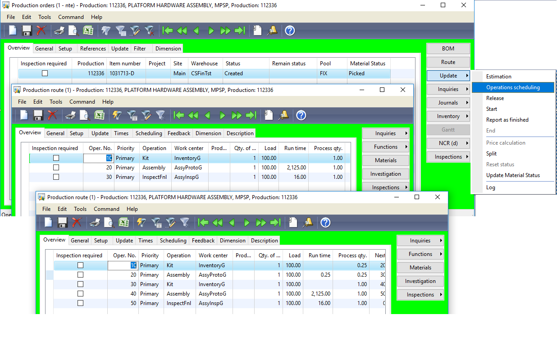Click Item number cell 1031713-D
This screenshot has height=342, width=557.
(127, 73)
